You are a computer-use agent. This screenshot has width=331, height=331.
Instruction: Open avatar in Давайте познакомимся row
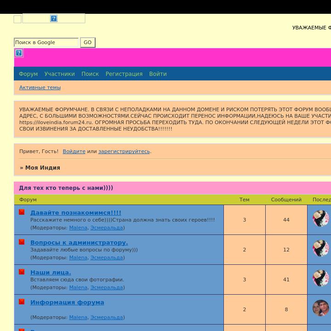pos(321,218)
